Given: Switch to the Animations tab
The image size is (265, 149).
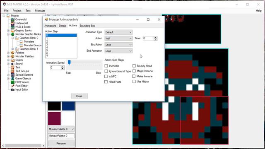Looking at the screenshot, I should (x=50, y=26).
